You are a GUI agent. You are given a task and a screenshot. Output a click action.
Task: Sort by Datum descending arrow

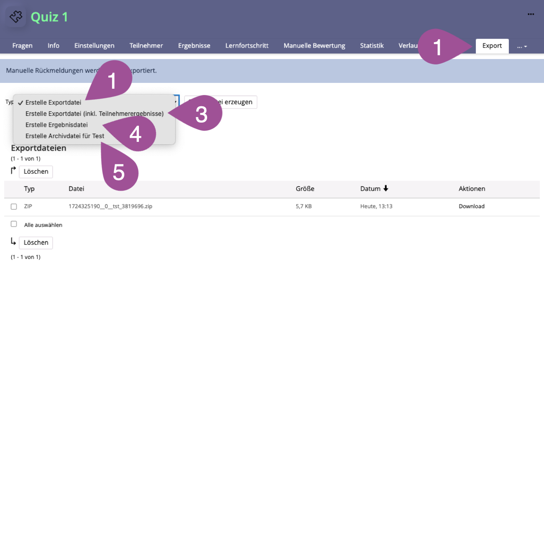385,189
